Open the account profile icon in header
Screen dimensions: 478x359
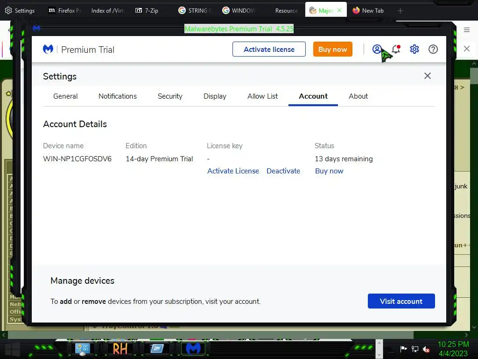coord(377,49)
